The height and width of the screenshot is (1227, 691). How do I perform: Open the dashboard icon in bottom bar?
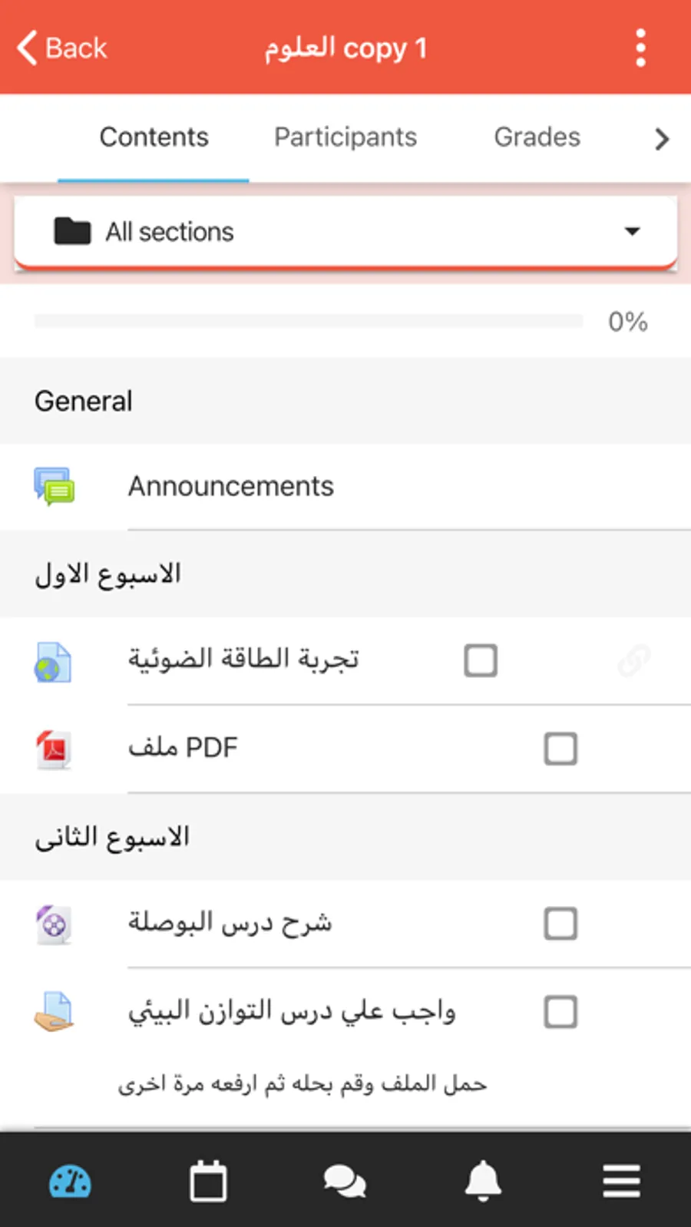[70, 1181]
